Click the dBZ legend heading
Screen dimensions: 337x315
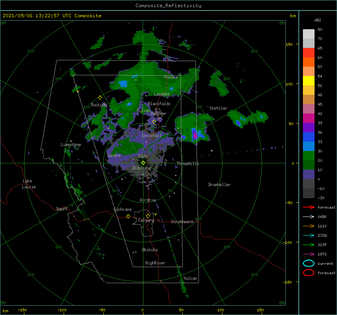[x=318, y=20]
